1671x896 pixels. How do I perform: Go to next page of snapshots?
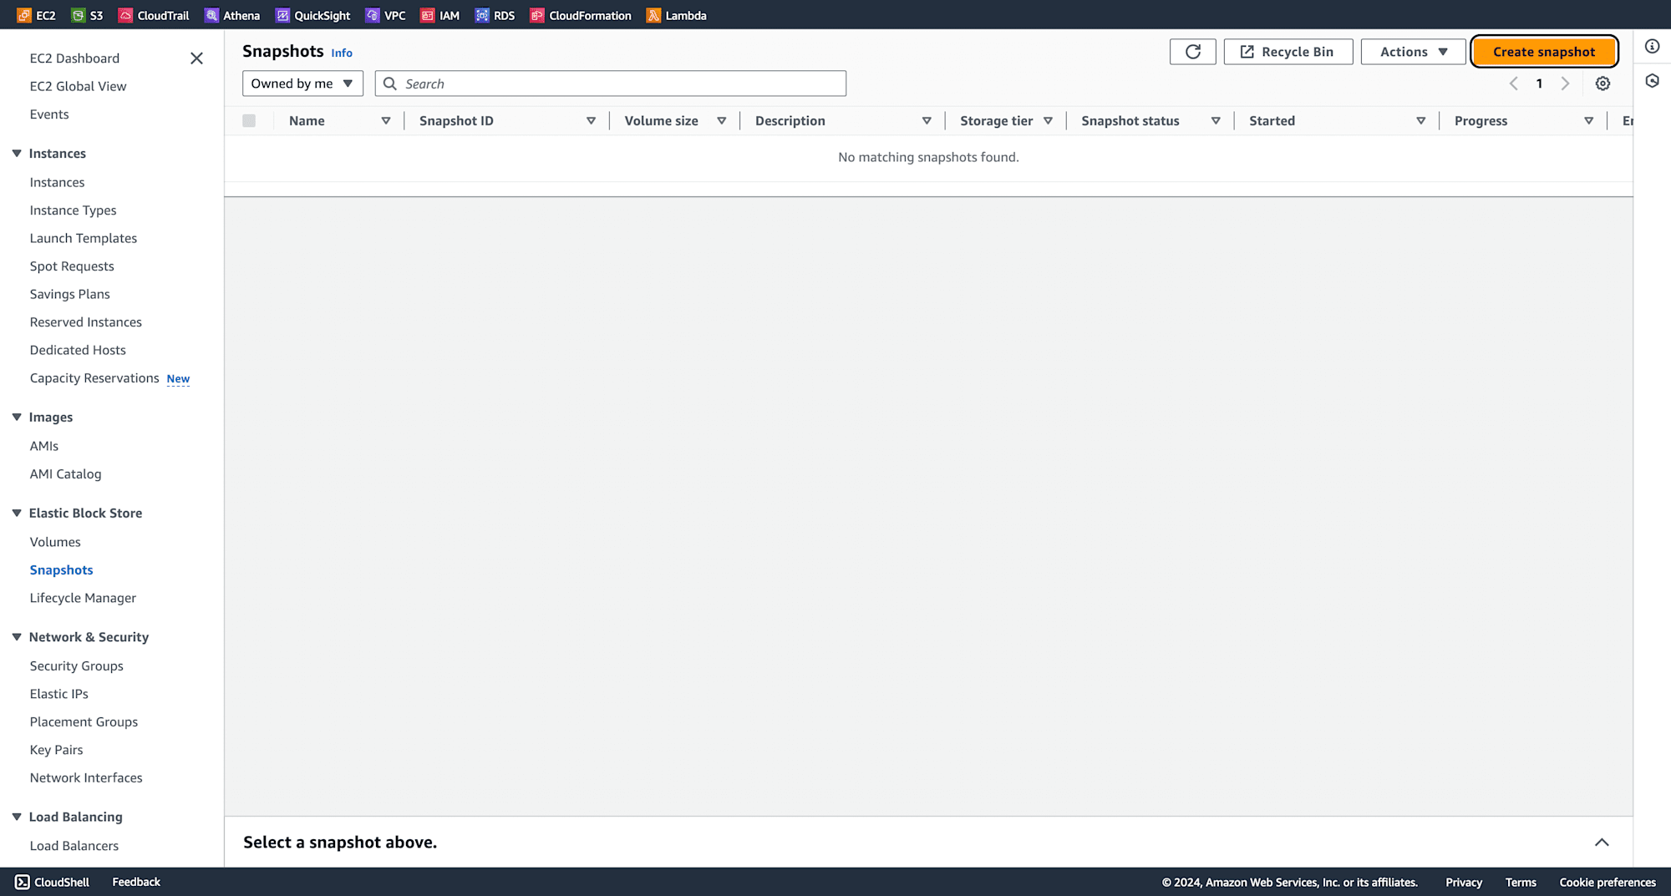click(1565, 84)
